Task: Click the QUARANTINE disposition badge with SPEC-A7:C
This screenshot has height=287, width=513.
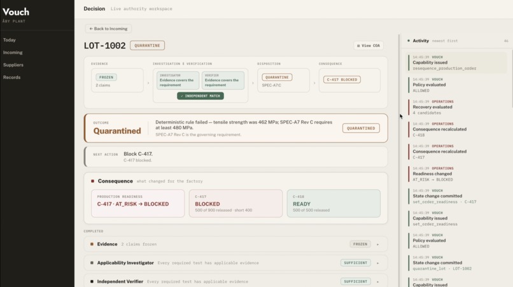Action: click(277, 77)
